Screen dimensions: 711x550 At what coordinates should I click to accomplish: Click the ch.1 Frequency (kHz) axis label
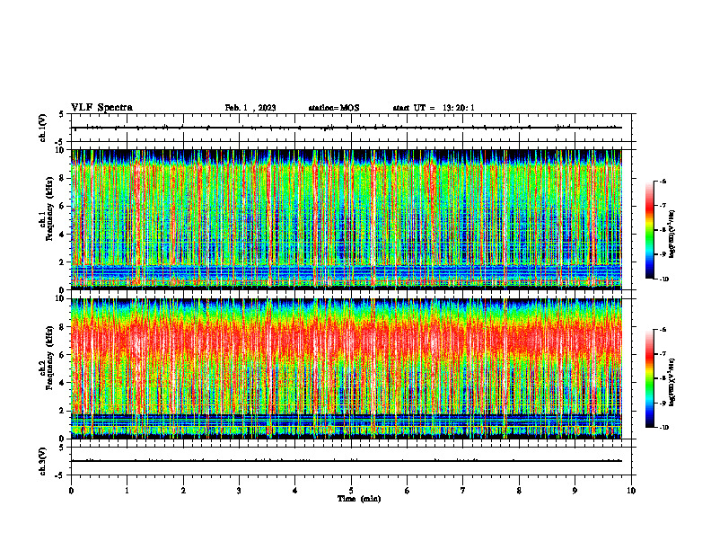[x=47, y=208]
